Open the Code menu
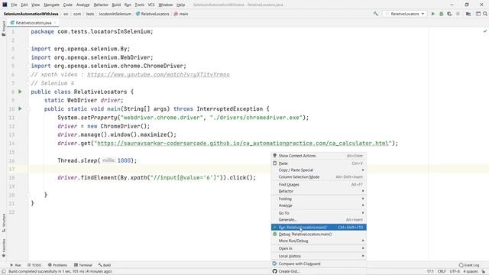This screenshot has height=275, width=489. coord(68,5)
